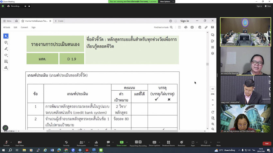
Task: Open View Options dropdown
Action: click(x=165, y=2)
